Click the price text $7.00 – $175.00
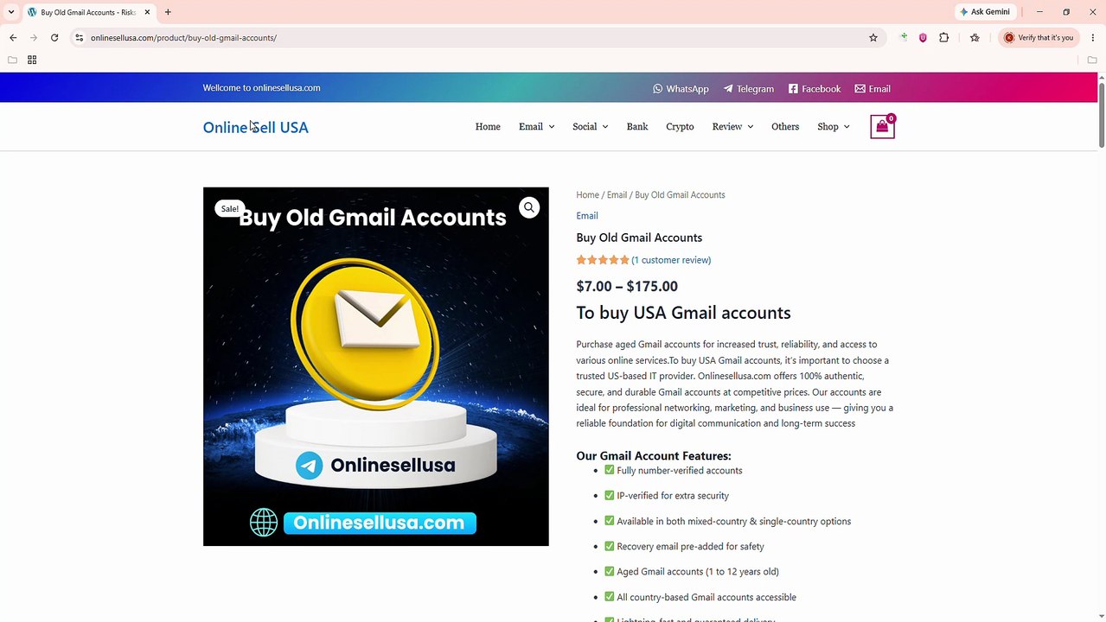 click(x=627, y=286)
